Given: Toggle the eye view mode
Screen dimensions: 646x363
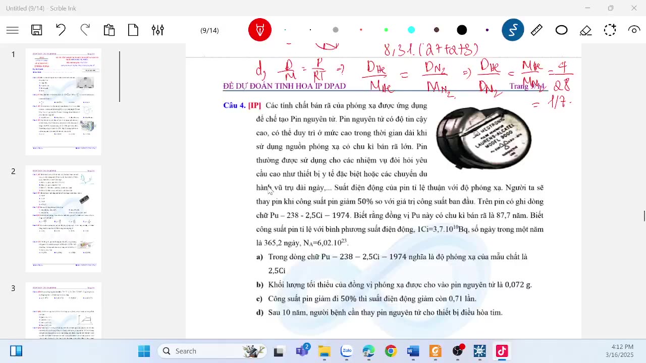Looking at the screenshot, I should coord(634,30).
